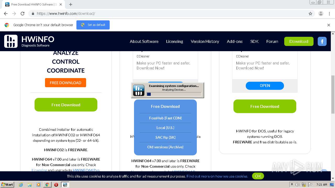This screenshot has width=335, height=188.
Task: Open Licensing page from navigation
Action: [175, 41]
